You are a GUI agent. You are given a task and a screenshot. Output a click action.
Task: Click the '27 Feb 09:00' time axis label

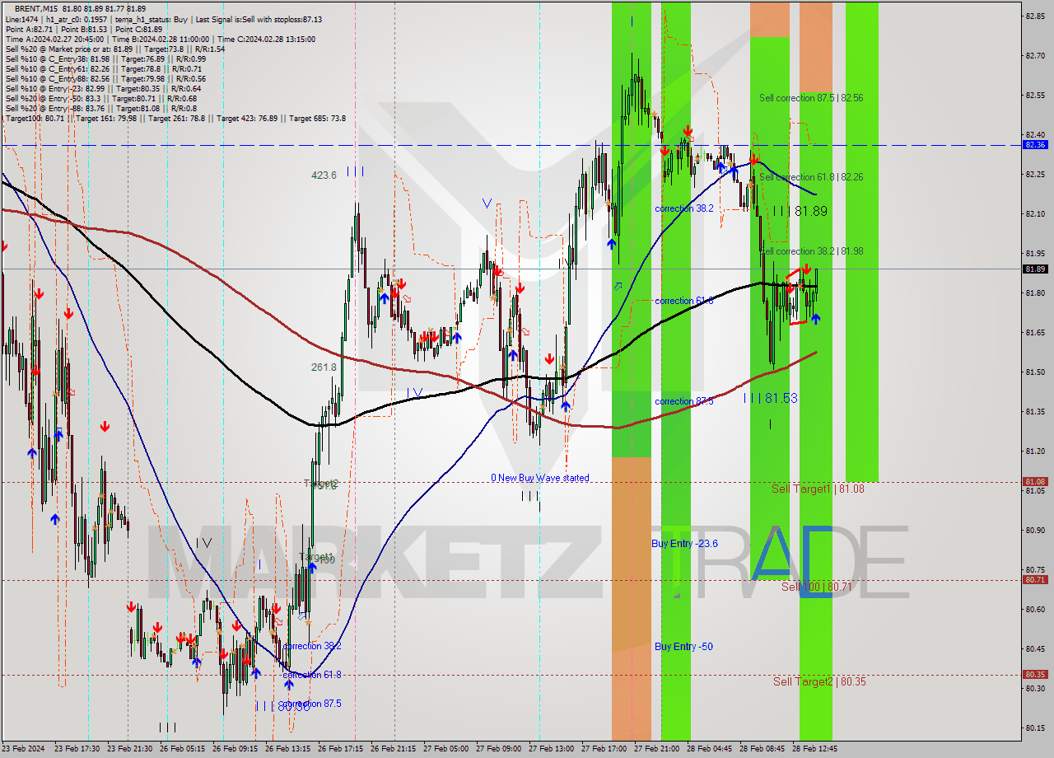point(499,749)
